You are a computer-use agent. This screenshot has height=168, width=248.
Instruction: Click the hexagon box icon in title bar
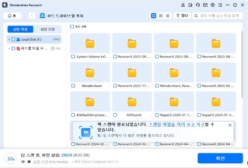[213, 5]
